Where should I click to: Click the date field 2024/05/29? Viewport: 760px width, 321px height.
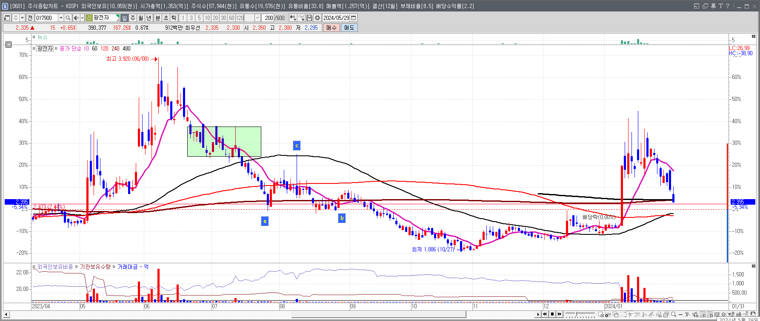[x=336, y=18]
